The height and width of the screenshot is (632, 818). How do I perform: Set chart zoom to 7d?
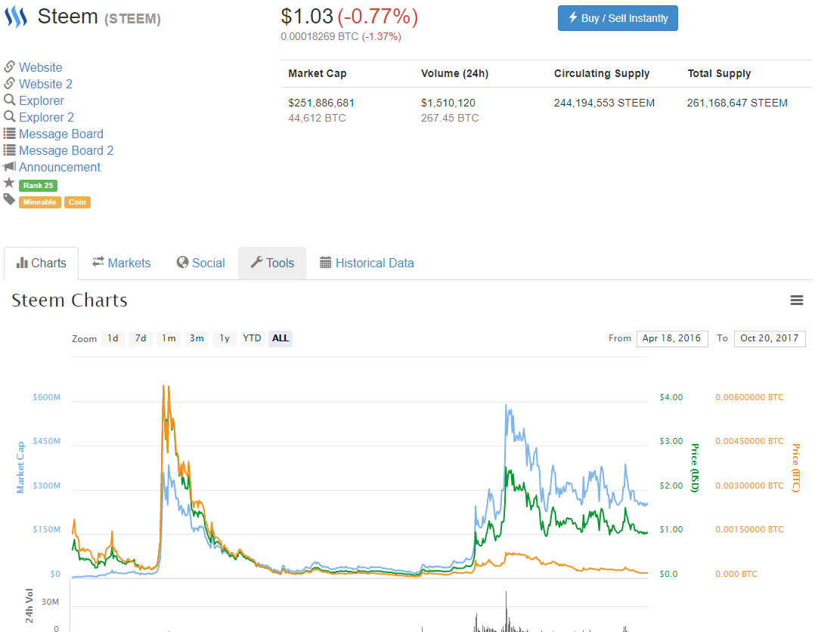click(x=141, y=339)
